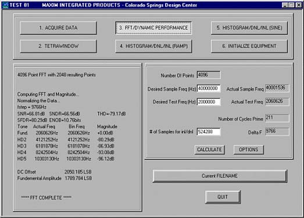Click the title bar application icon
This screenshot has height=218, width=304.
coord(6,5)
